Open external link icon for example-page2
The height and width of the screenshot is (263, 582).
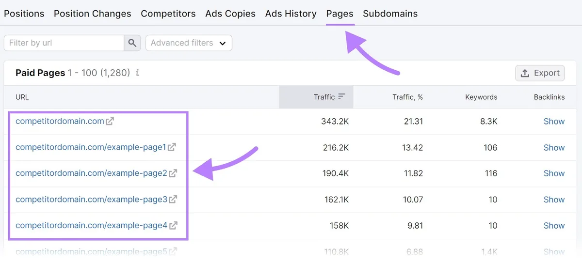coord(173,173)
